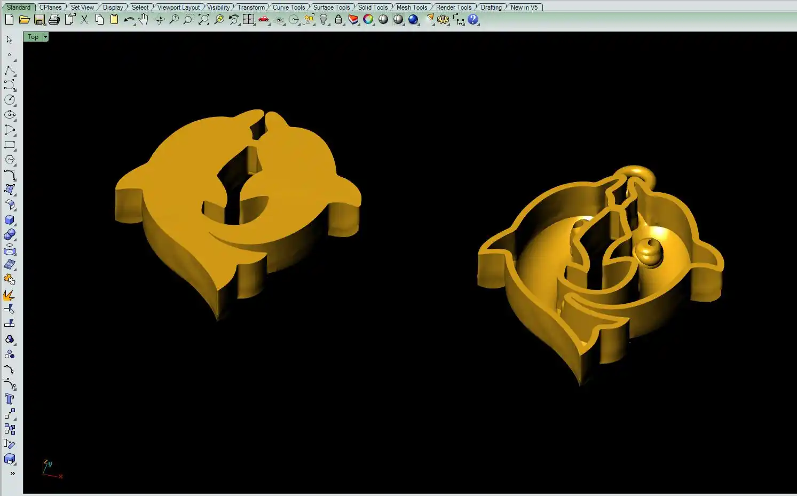
Task: Select the Box solid tool
Action: pos(9,220)
